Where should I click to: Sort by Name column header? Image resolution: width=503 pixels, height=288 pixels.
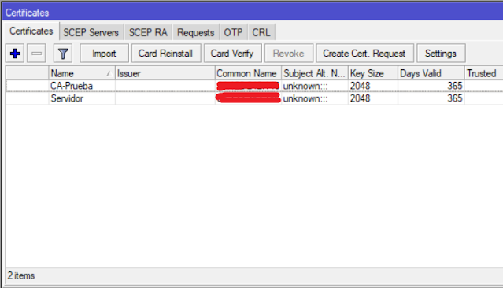tap(82, 73)
